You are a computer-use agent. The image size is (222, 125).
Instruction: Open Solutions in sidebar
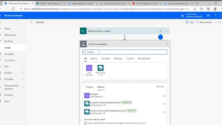tap(8, 95)
